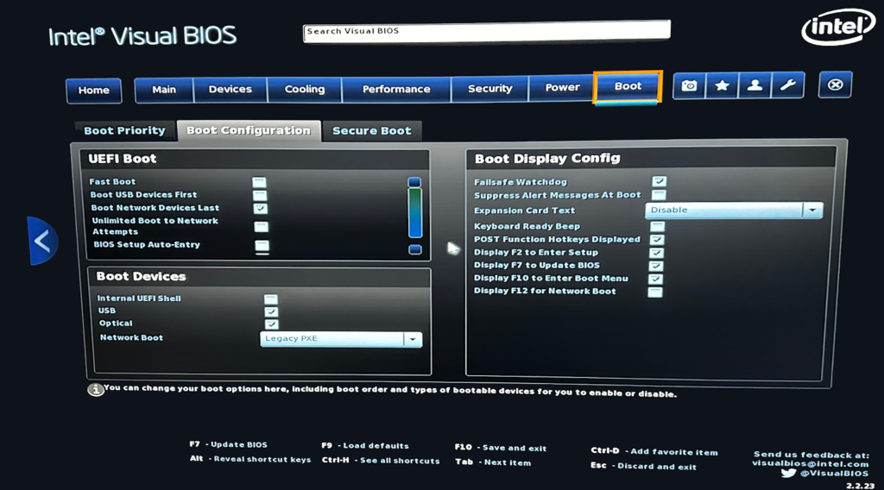Uncheck Optical boot device checkbox
This screenshot has height=490, width=884.
point(272,324)
